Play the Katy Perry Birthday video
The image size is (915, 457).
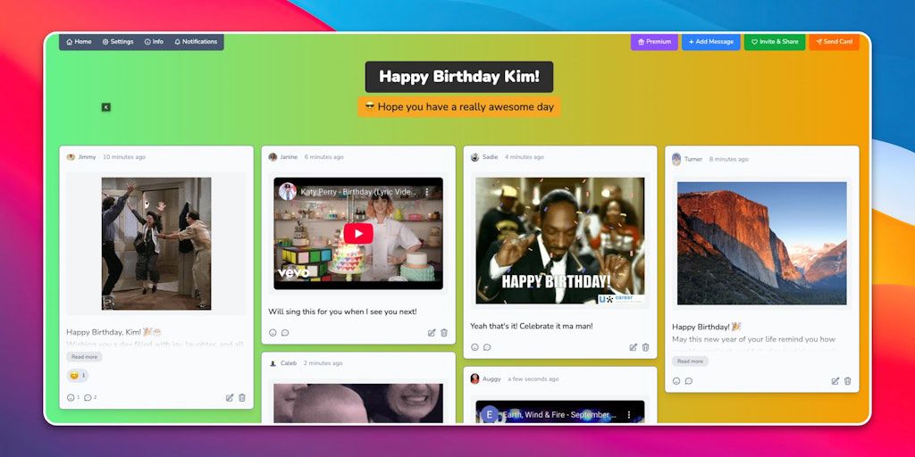[358, 234]
